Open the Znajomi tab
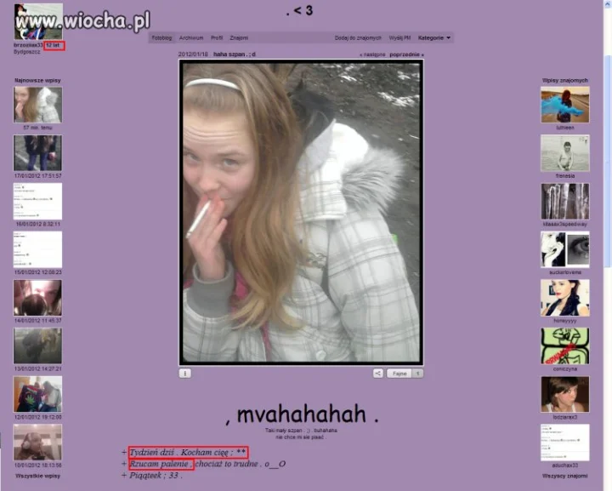 click(x=239, y=38)
